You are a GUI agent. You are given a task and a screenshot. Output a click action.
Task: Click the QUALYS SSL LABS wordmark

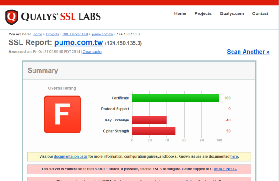click(61, 17)
